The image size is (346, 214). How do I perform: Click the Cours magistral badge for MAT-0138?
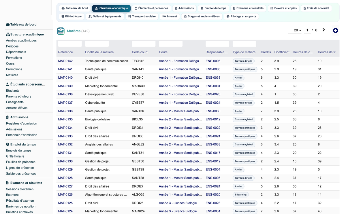point(244,94)
